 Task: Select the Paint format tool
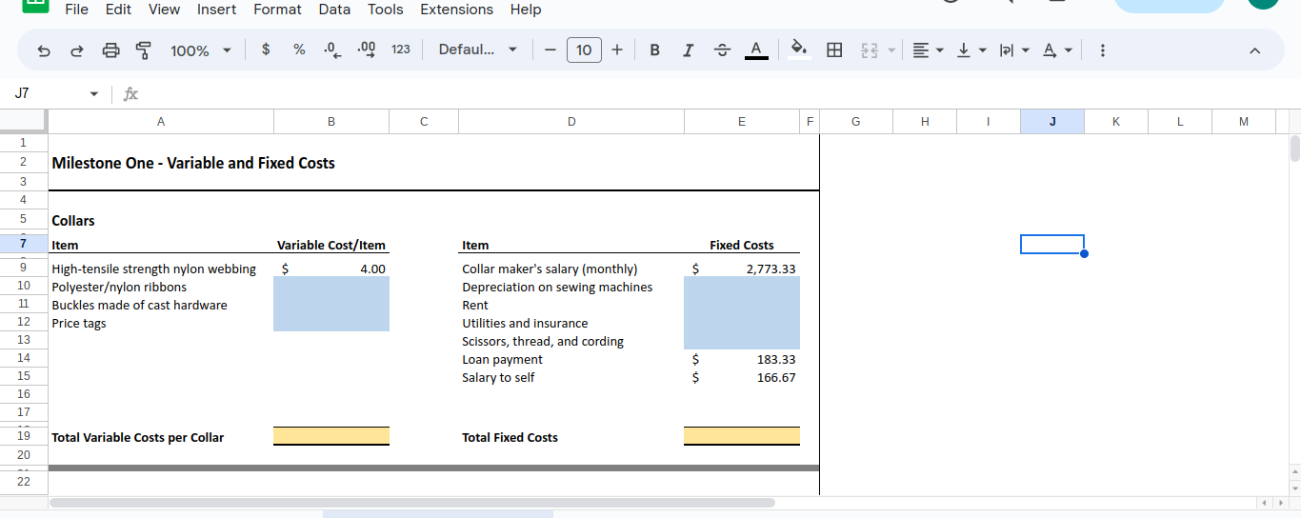tap(144, 50)
